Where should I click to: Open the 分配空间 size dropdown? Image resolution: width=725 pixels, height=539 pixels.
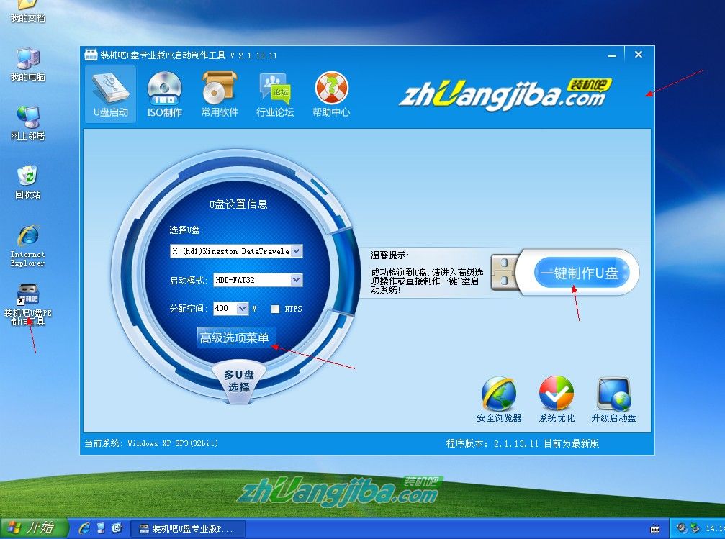click(243, 308)
